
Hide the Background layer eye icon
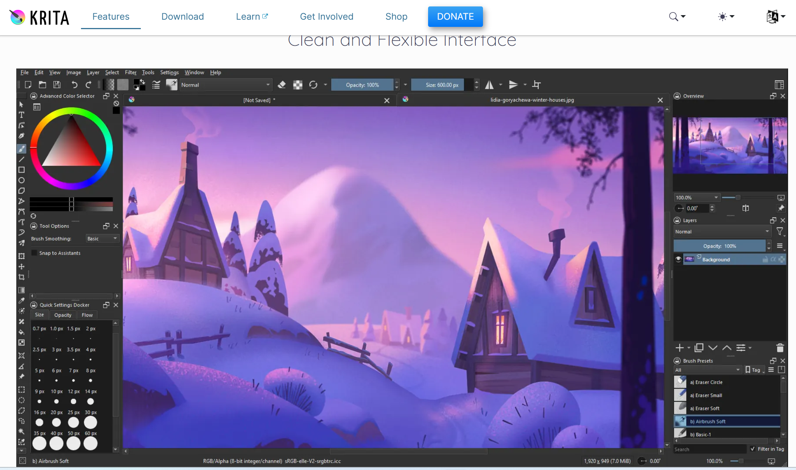coord(678,259)
